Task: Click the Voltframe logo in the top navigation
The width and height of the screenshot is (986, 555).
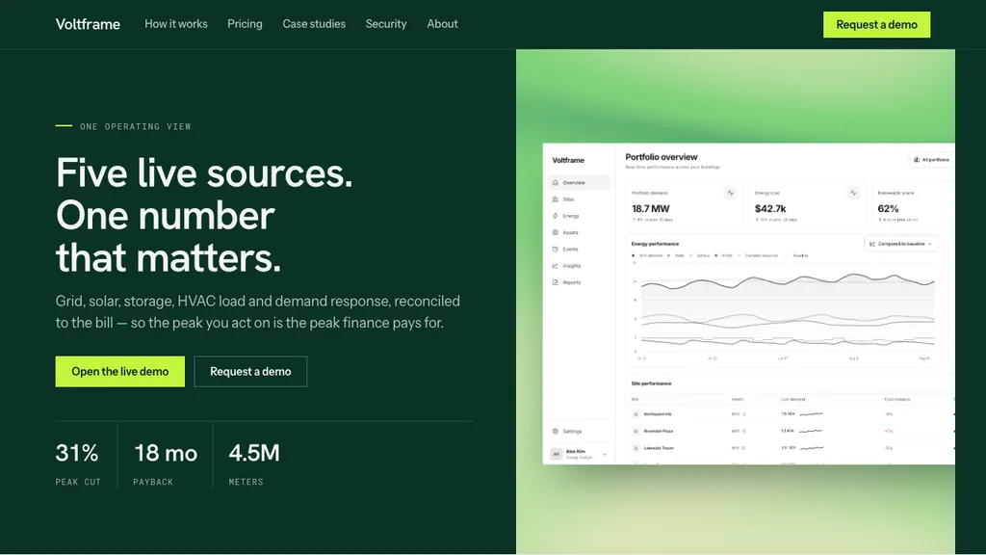Action: point(88,24)
